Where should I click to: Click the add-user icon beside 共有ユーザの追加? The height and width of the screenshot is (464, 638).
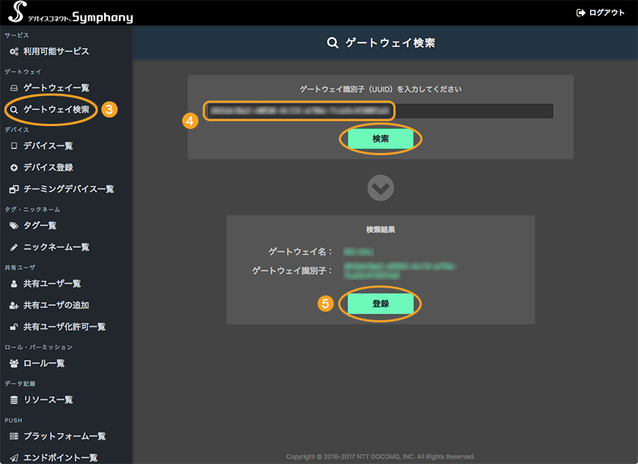[14, 305]
